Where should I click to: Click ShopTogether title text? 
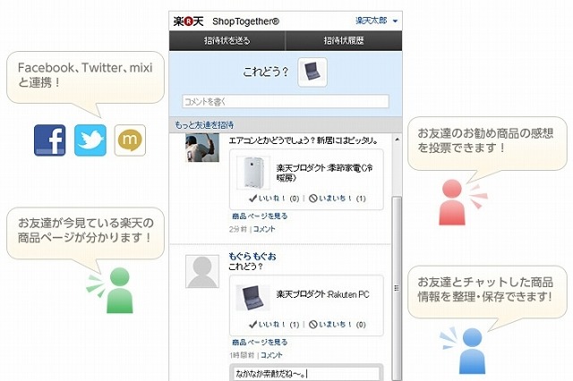[245, 21]
